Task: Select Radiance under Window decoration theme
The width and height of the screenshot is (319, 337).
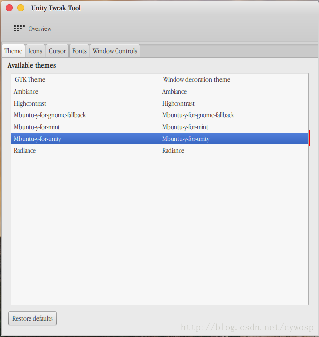Action: point(173,151)
